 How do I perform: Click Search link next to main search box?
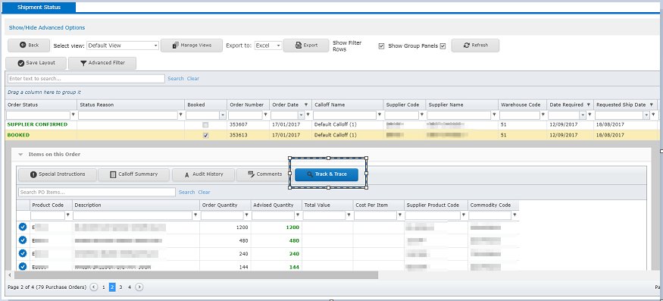click(176, 79)
